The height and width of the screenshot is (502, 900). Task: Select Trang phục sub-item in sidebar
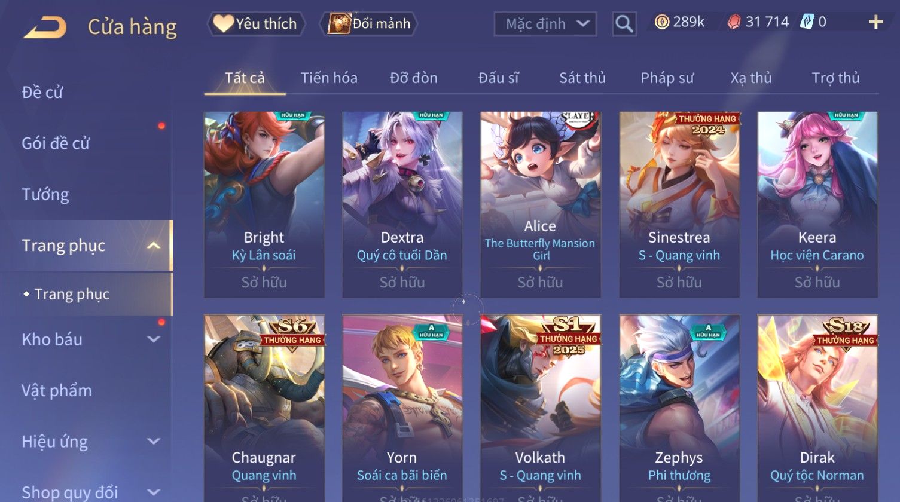pyautogui.click(x=72, y=294)
